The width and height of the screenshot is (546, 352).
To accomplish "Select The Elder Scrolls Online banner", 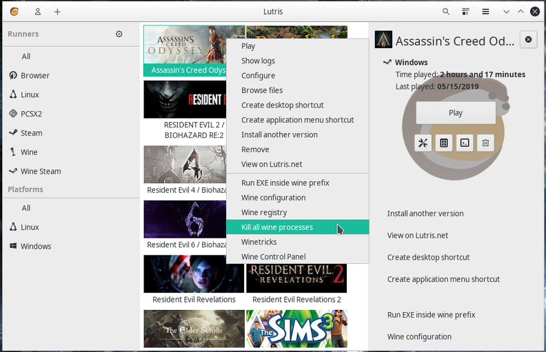I will coord(194,329).
